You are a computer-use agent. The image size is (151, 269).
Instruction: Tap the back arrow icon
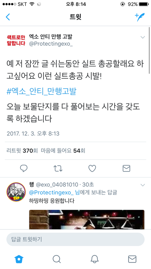pos(8,17)
